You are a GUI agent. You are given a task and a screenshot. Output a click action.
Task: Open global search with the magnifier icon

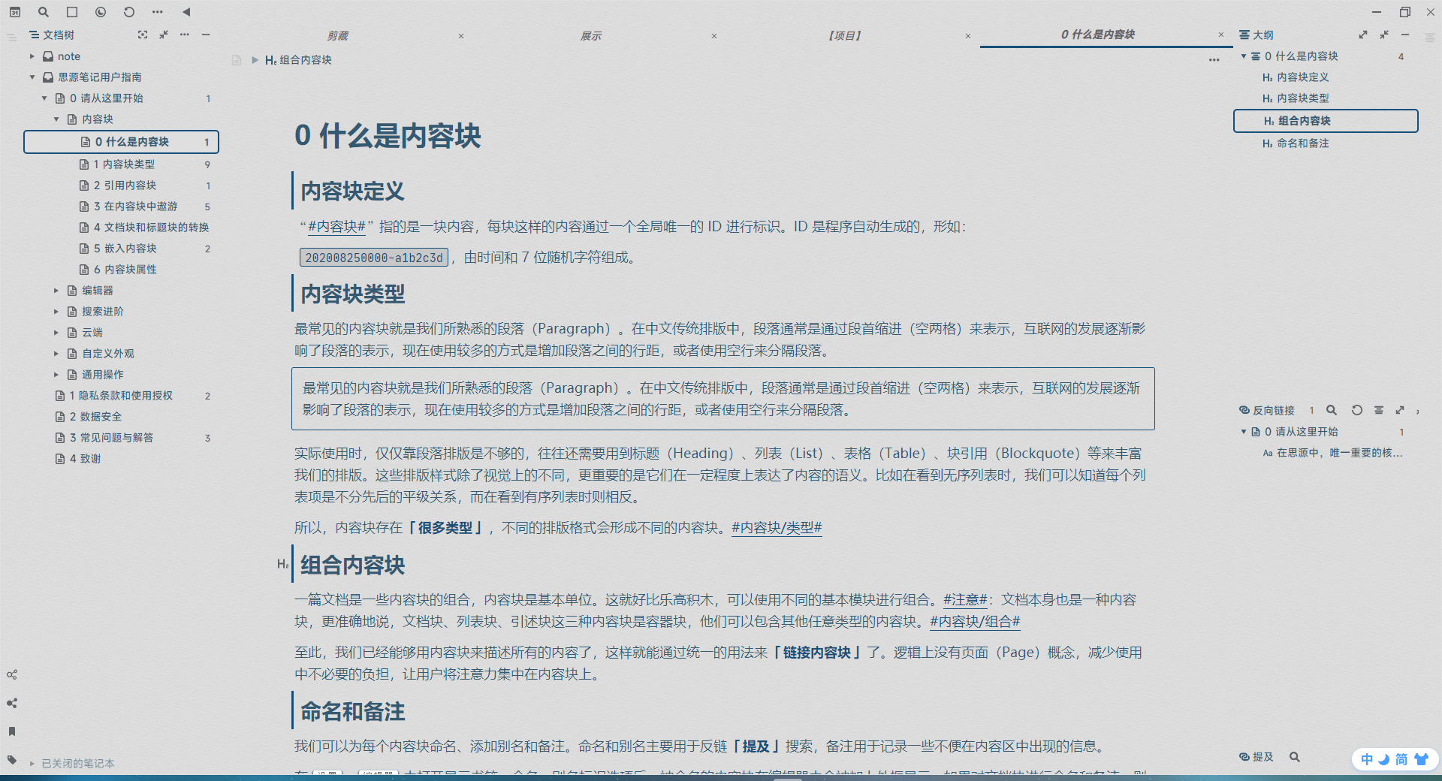(43, 12)
